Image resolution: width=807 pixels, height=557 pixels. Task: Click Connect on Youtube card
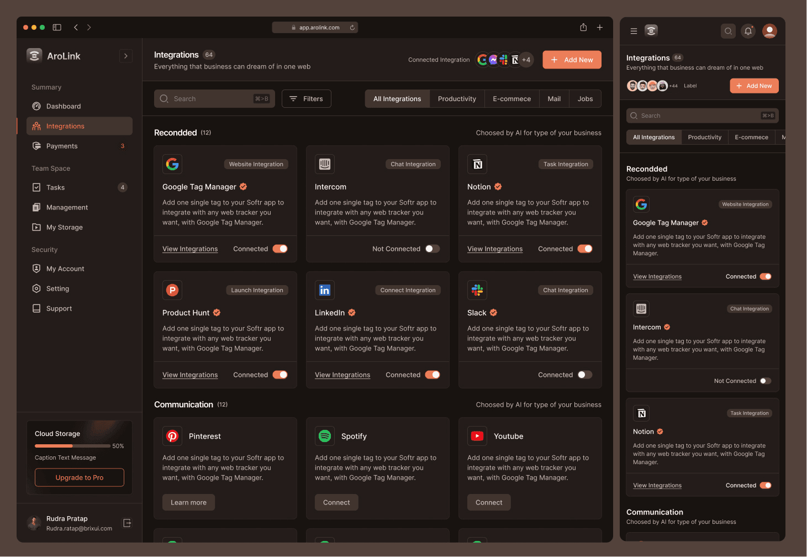tap(489, 502)
